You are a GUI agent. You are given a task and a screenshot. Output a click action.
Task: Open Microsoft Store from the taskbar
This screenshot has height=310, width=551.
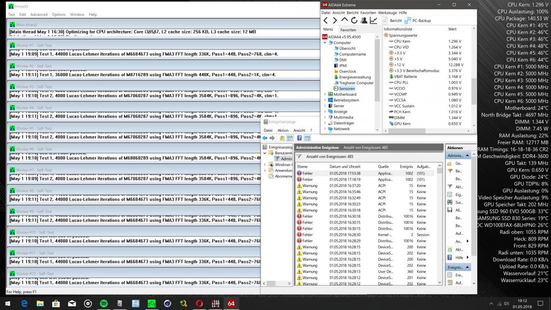[x=56, y=303]
